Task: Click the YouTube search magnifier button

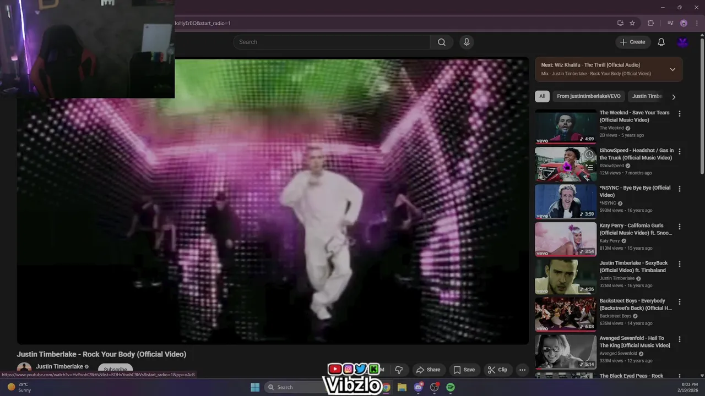Action: click(x=442, y=42)
